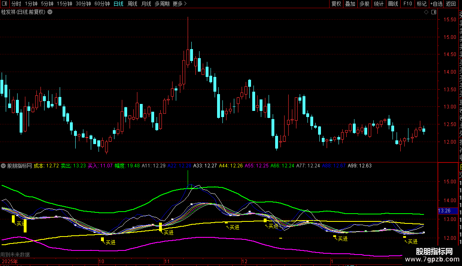Click the A55: 12.25 indicator value
Viewport: 462px width, 266px height.
tap(257, 166)
